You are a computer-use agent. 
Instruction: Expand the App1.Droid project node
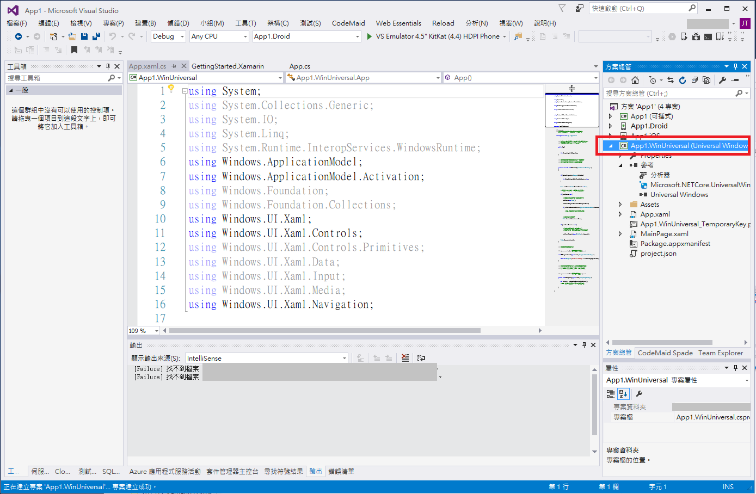(610, 126)
